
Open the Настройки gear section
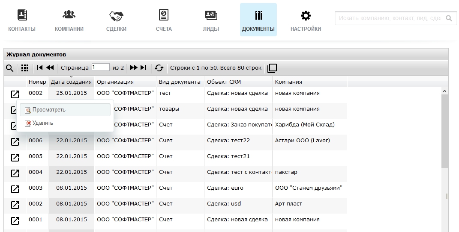[306, 20]
